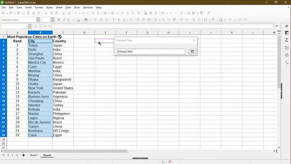Select the Sheet2 tab
Screen dimensions: 291x164
tap(47, 155)
